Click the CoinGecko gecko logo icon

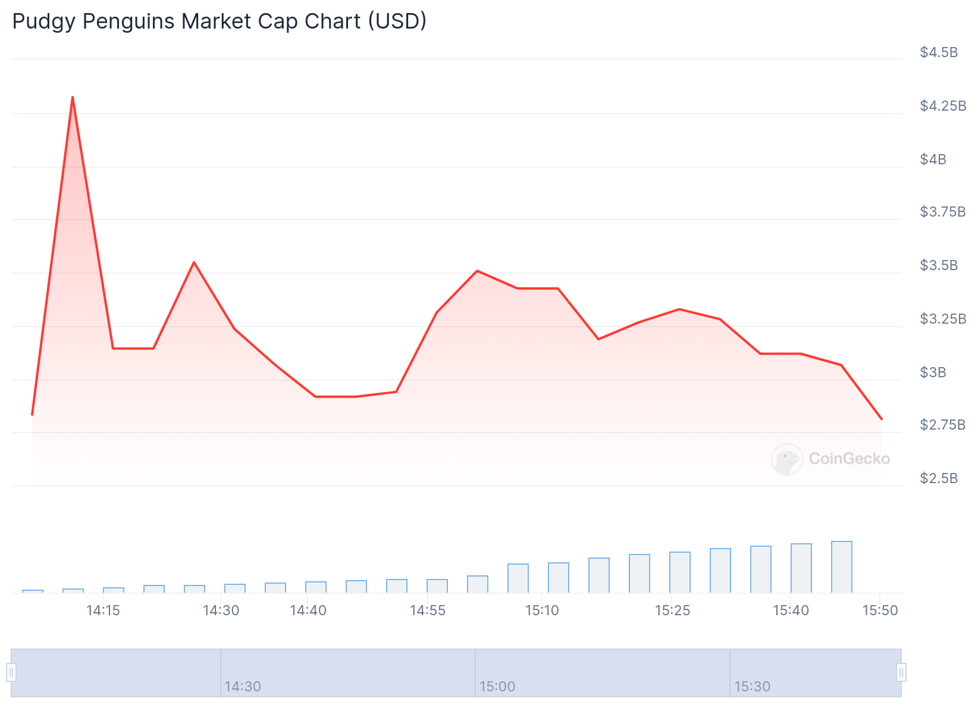point(786,459)
